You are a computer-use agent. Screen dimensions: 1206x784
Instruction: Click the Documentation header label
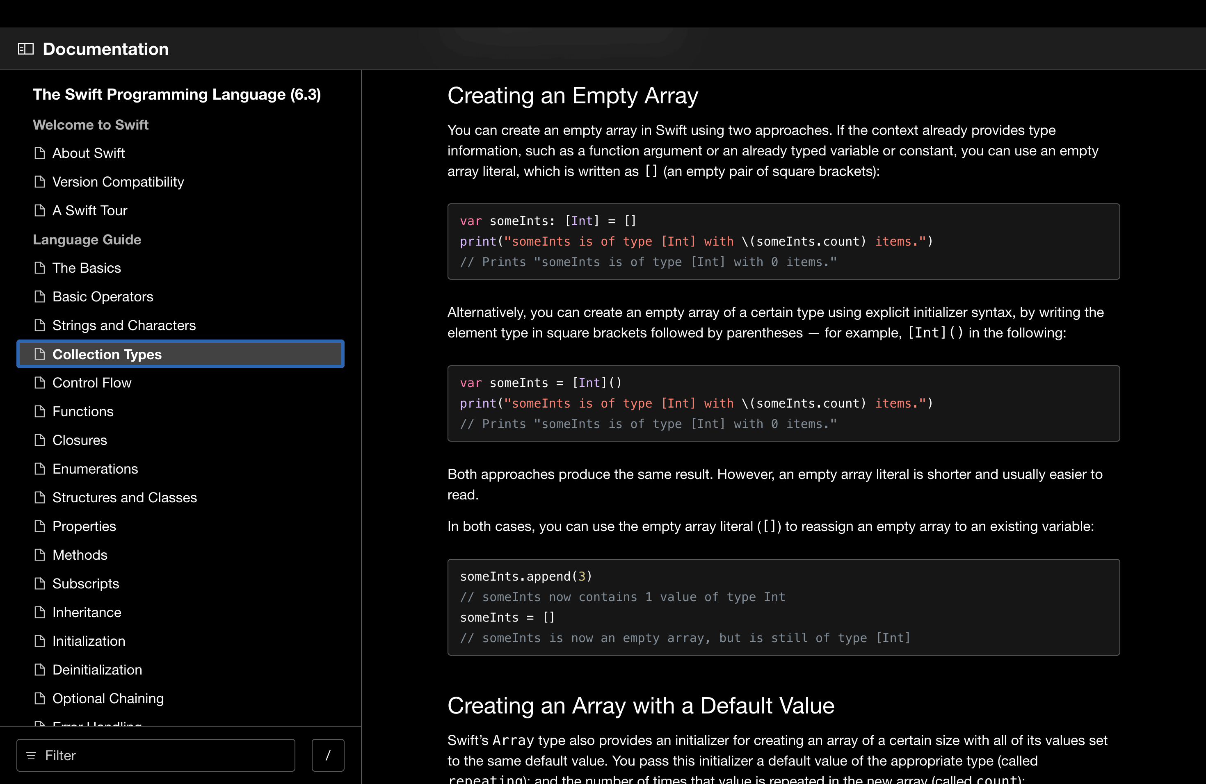tap(106, 48)
